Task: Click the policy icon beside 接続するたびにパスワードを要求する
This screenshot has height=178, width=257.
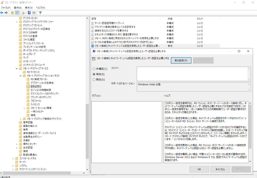Action: click(x=93, y=31)
